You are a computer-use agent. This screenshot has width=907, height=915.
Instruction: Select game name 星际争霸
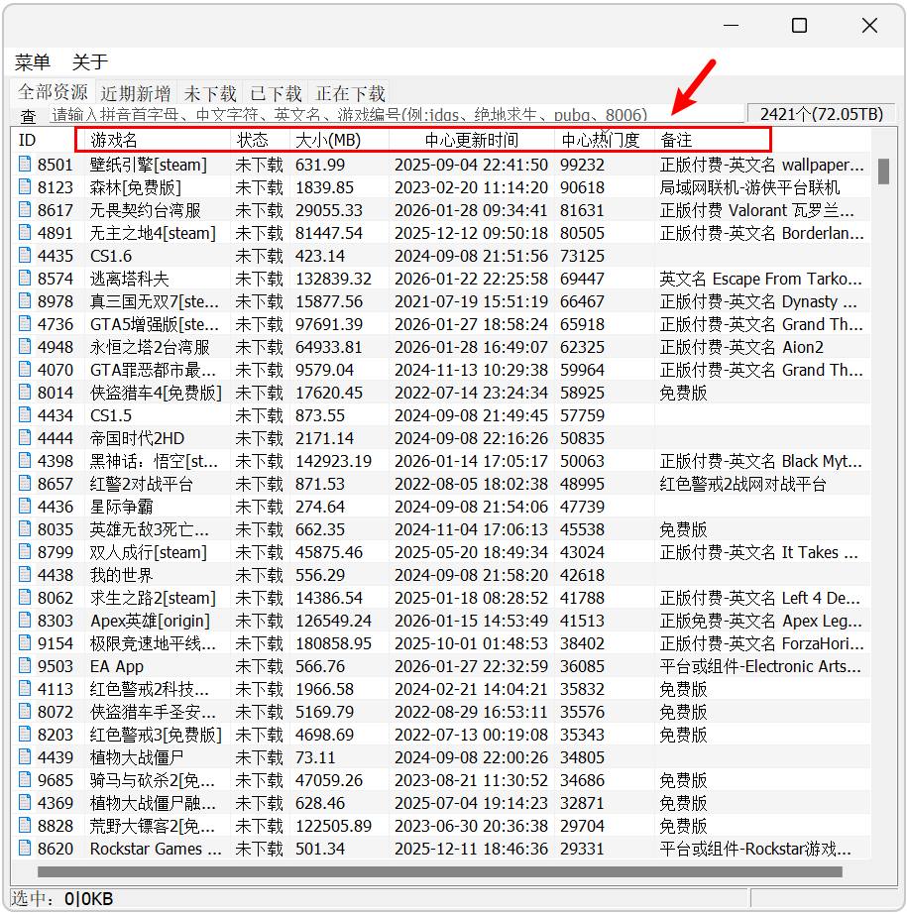[121, 507]
